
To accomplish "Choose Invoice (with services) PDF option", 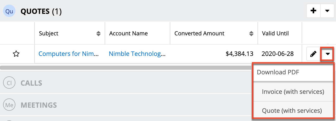I will click(x=293, y=92).
